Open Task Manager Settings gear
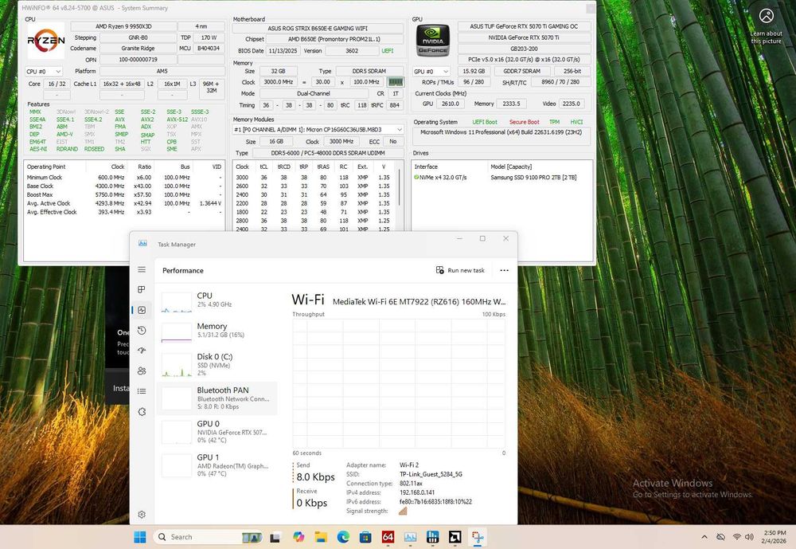The width and height of the screenshot is (796, 549). 142,515
